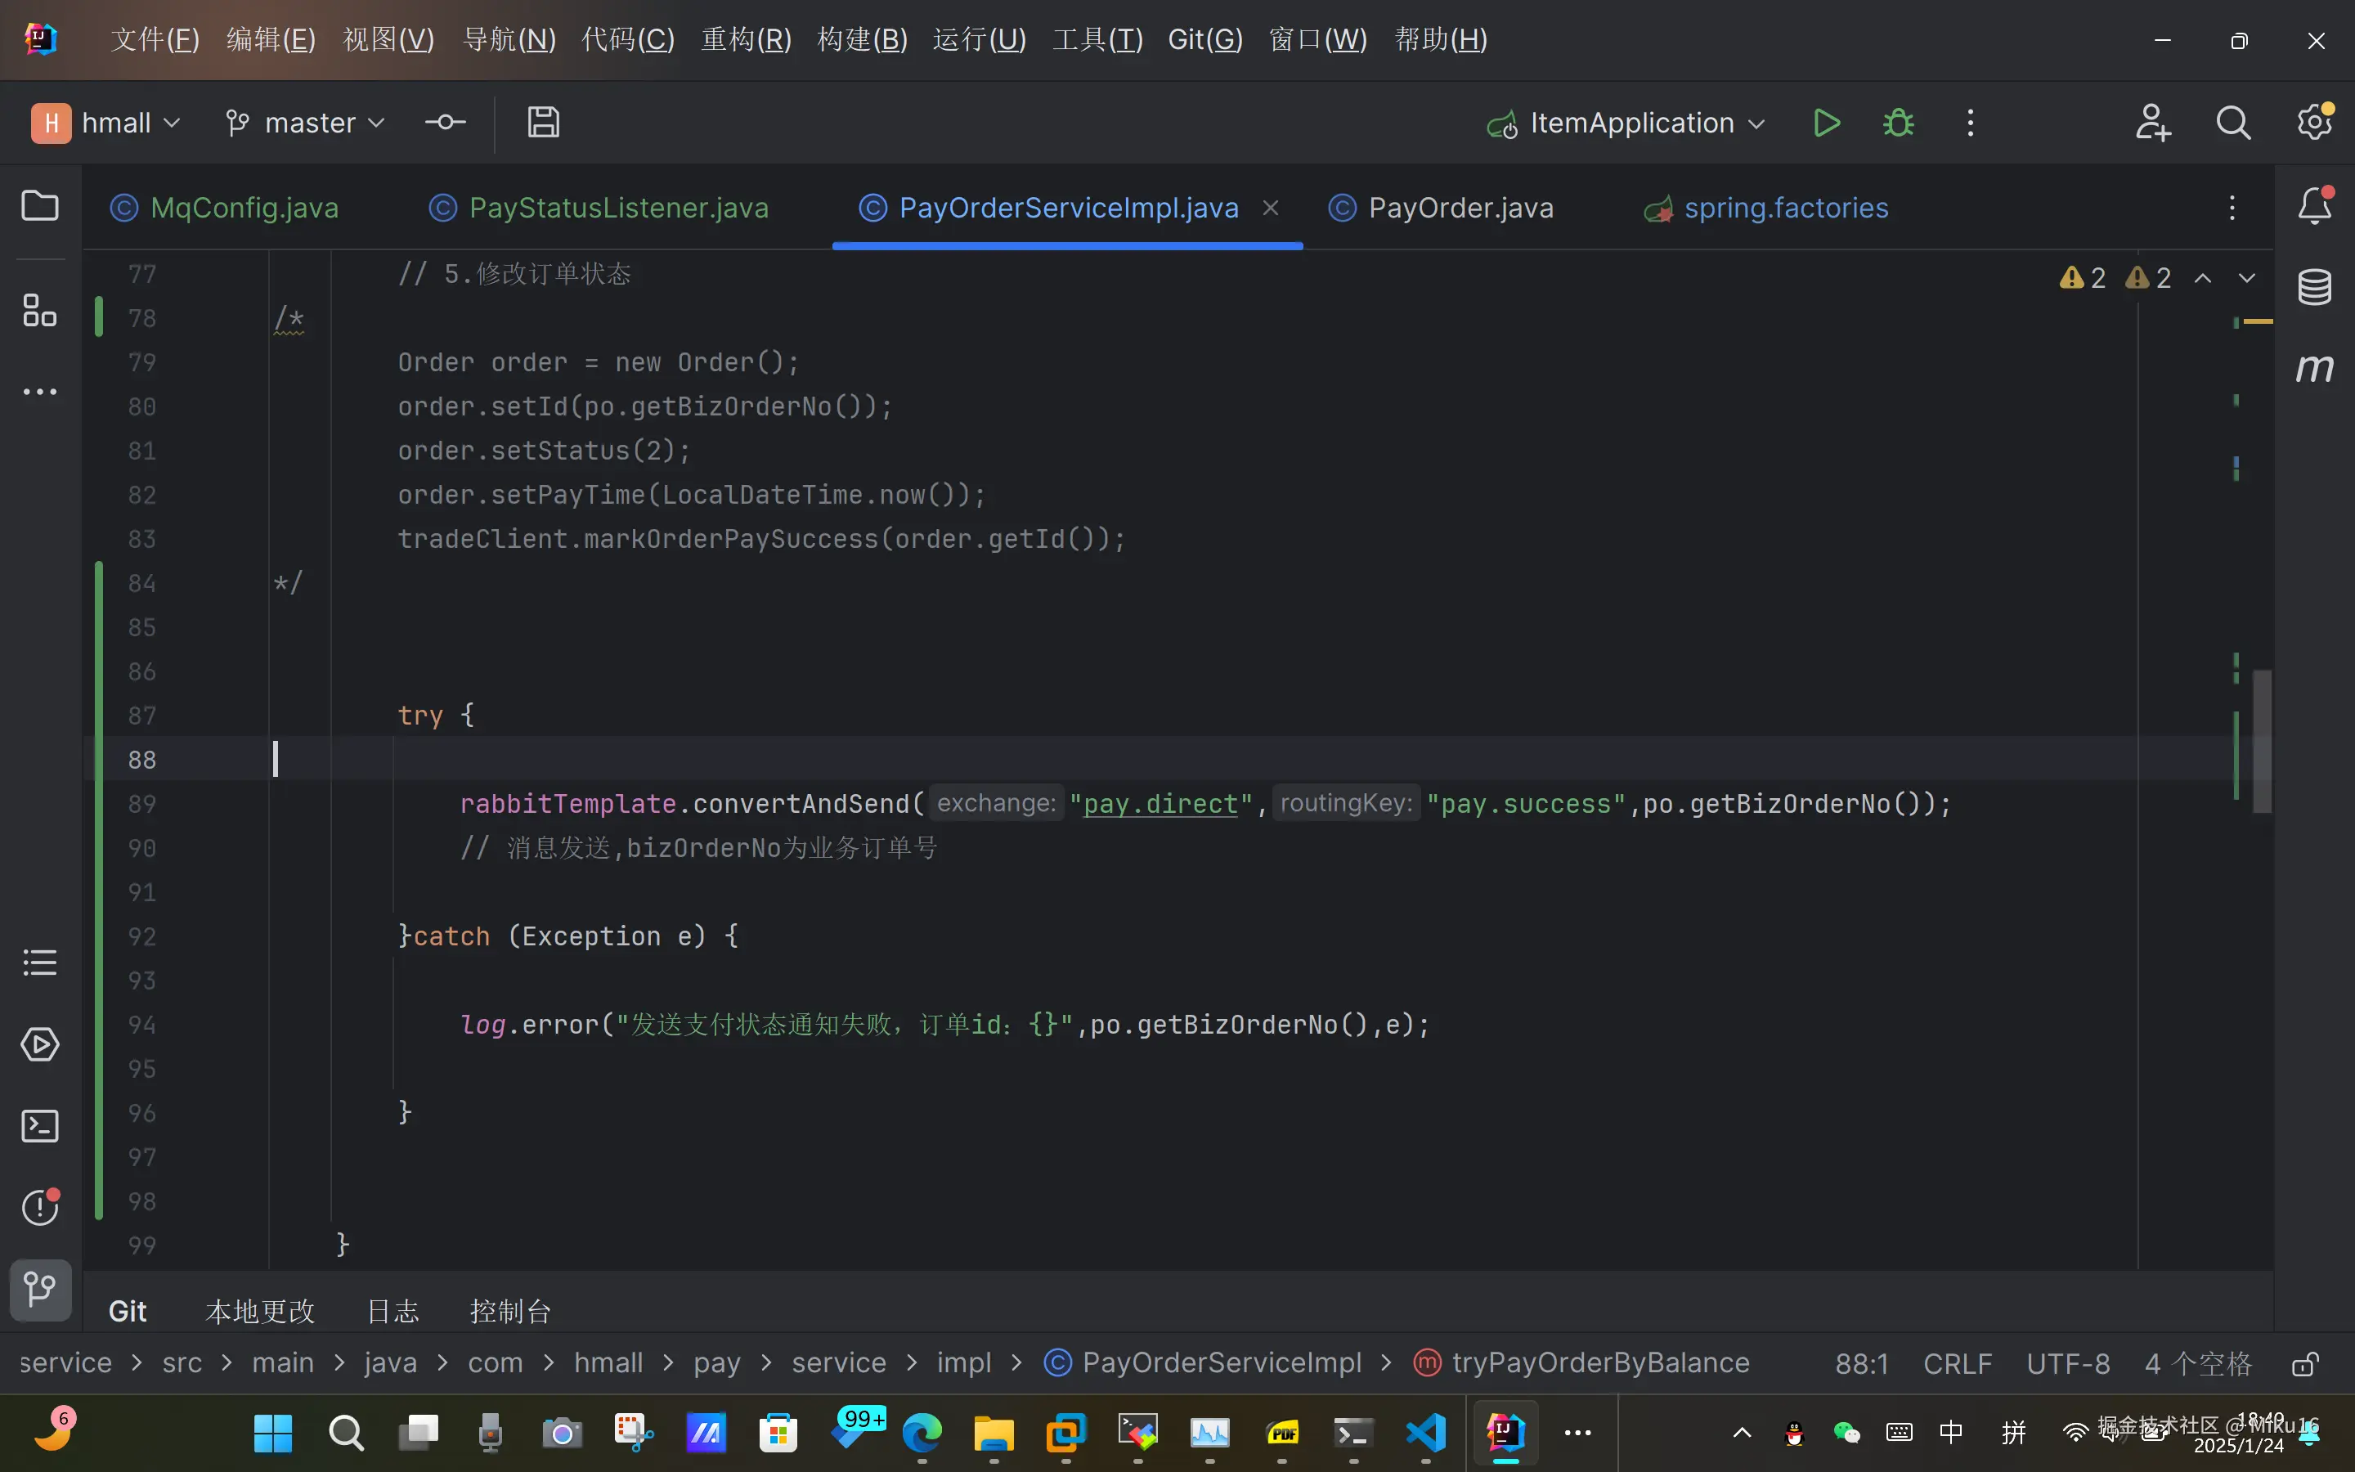Viewport: 2355px width, 1472px height.
Task: Click the CRLF line separator indicator
Action: click(x=1957, y=1364)
